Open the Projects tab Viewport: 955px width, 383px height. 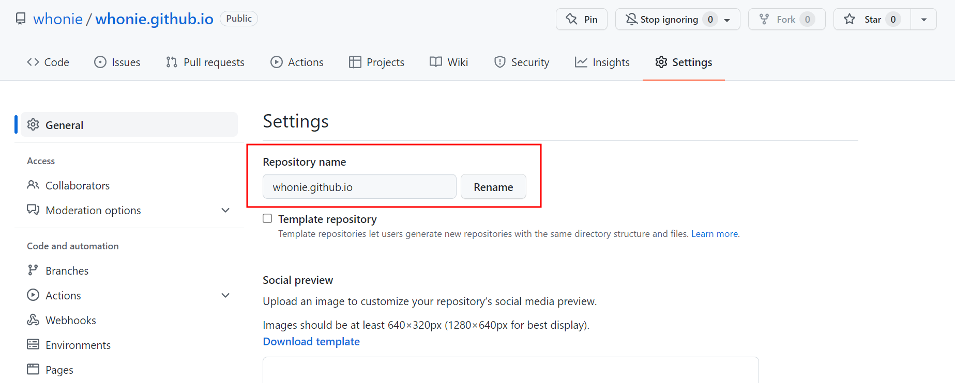(377, 62)
